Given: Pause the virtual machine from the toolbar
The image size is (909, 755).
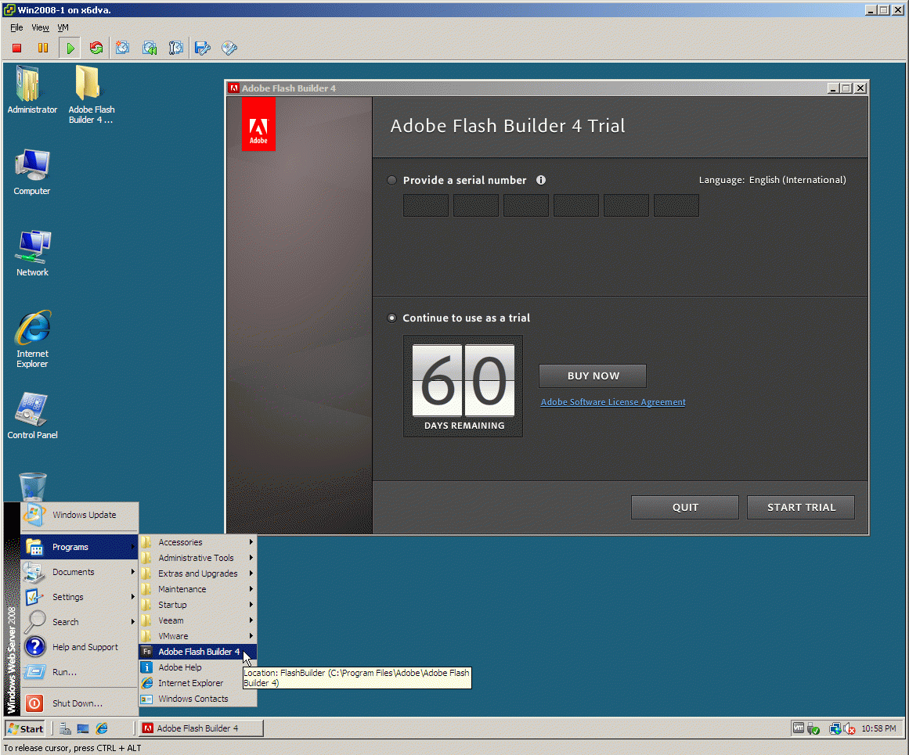Looking at the screenshot, I should click(x=43, y=48).
